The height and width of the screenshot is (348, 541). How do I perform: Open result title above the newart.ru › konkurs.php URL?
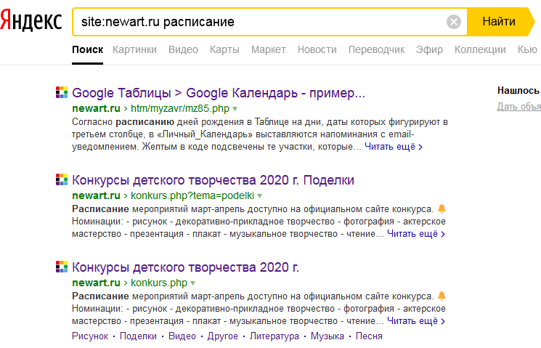coord(185,267)
